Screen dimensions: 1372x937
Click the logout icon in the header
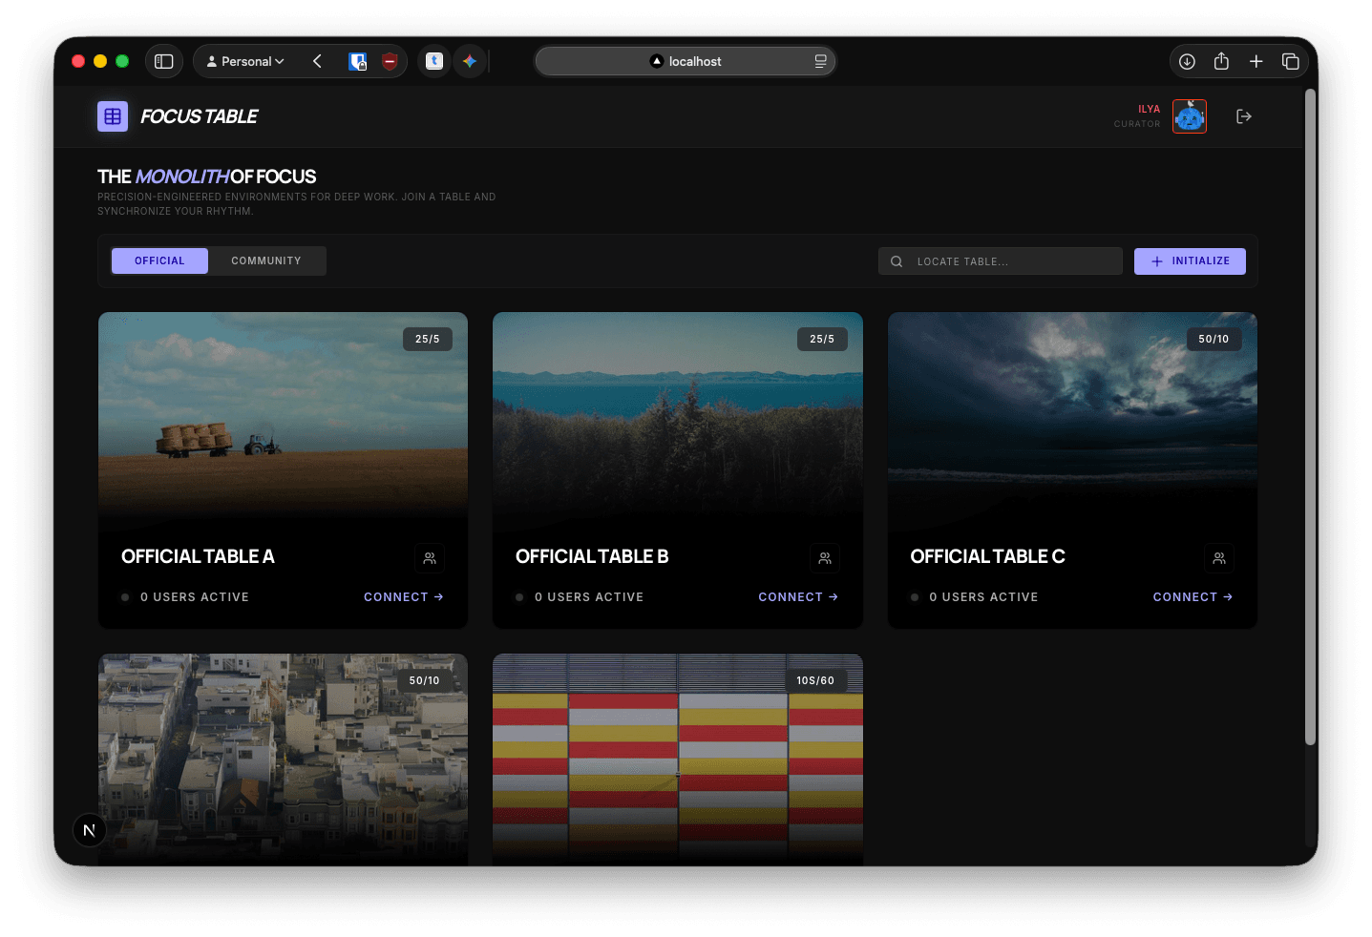[1243, 115]
